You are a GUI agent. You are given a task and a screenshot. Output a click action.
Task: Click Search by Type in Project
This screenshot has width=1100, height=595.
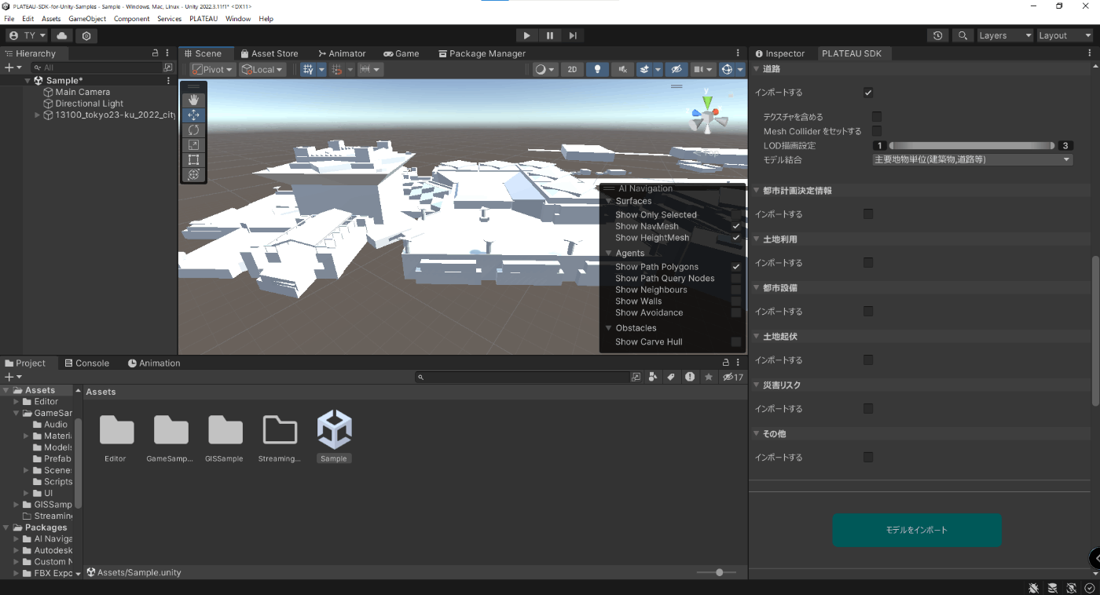coord(652,377)
